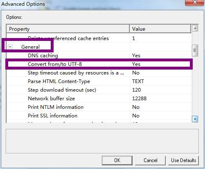Click the Yes value for DNS caching

136,56
